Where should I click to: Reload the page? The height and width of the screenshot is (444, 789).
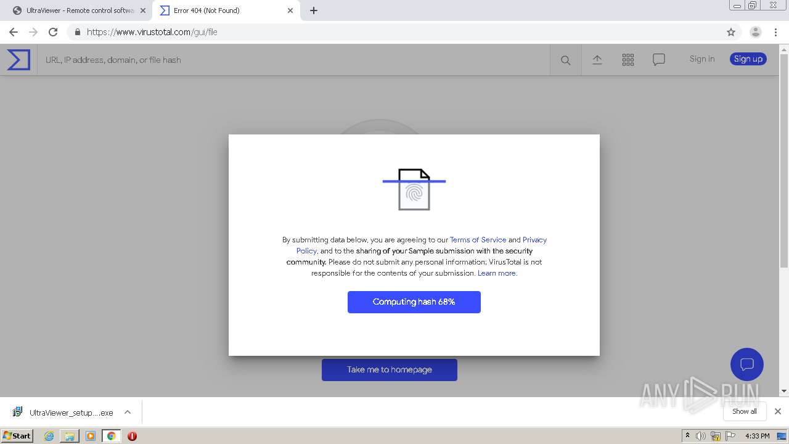coord(53,32)
